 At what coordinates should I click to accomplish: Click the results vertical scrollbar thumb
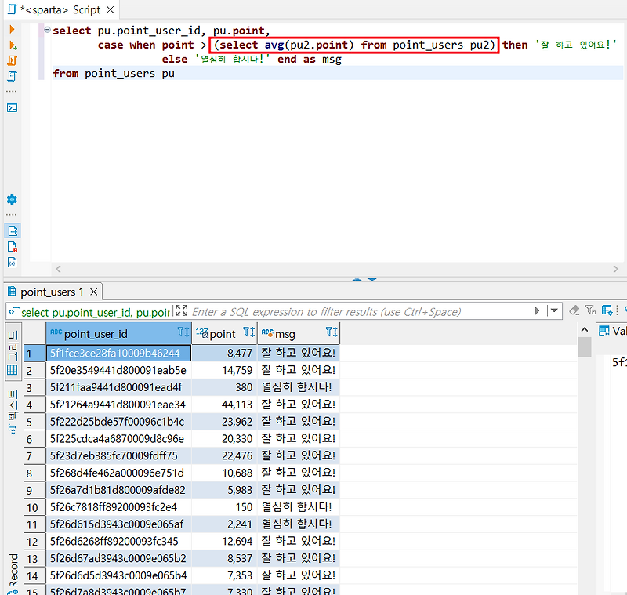[x=585, y=346]
